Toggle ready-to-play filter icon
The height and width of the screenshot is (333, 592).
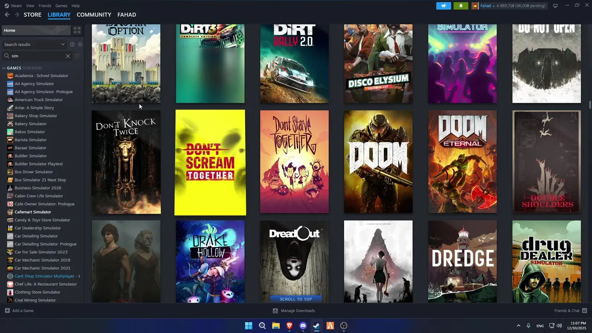pos(80,44)
